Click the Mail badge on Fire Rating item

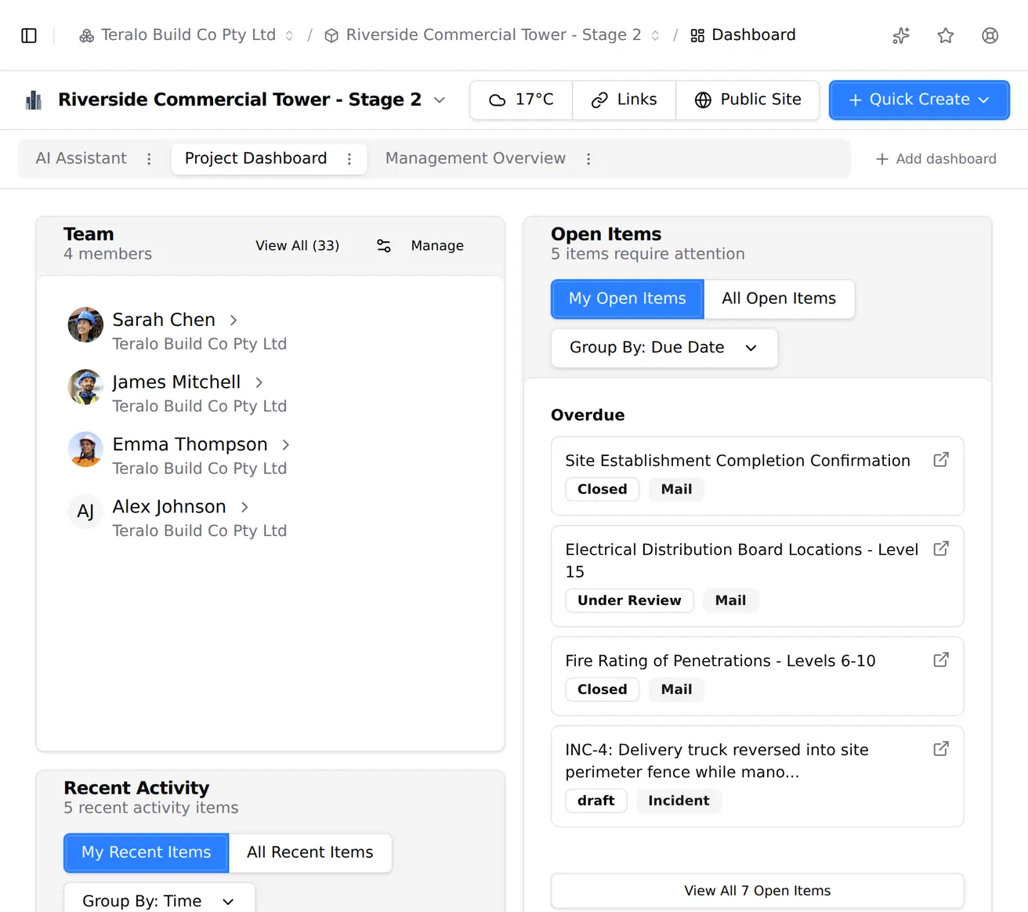[x=676, y=689]
